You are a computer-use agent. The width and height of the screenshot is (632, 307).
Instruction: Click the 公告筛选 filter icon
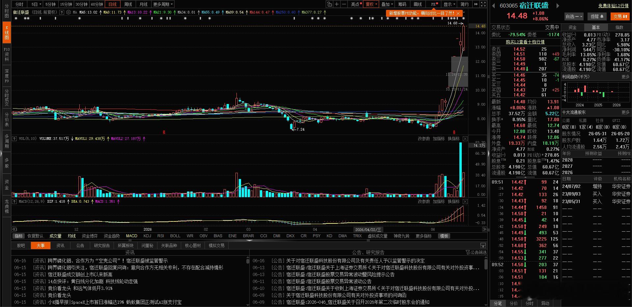[476, 252]
